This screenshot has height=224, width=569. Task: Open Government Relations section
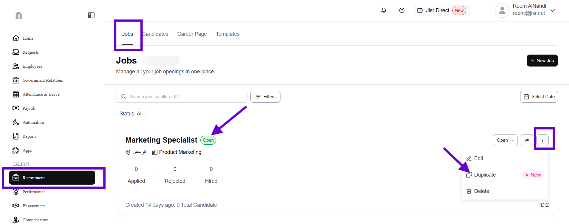(43, 80)
